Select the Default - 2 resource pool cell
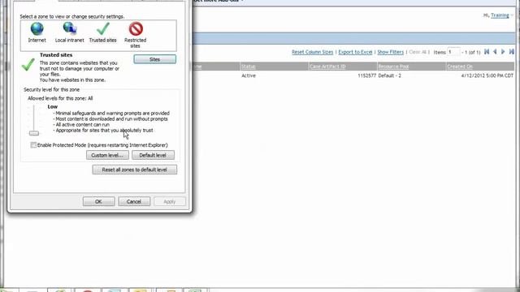The width and height of the screenshot is (520, 292). [390, 75]
